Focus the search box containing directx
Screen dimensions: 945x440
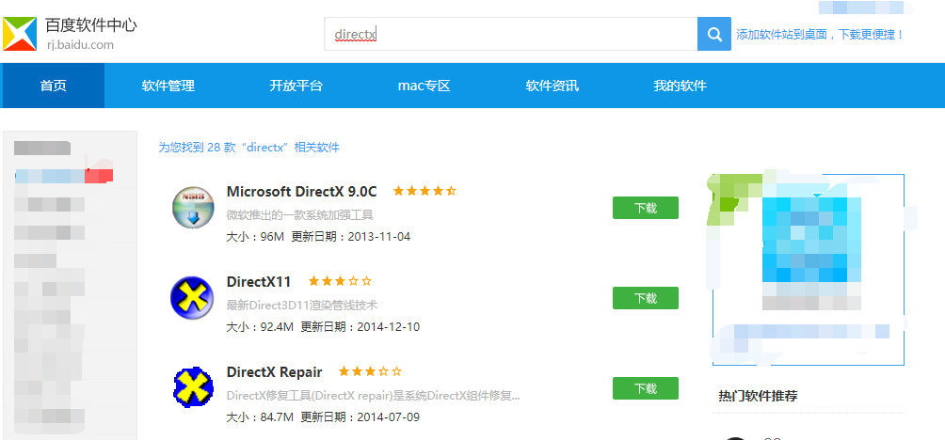click(x=510, y=34)
